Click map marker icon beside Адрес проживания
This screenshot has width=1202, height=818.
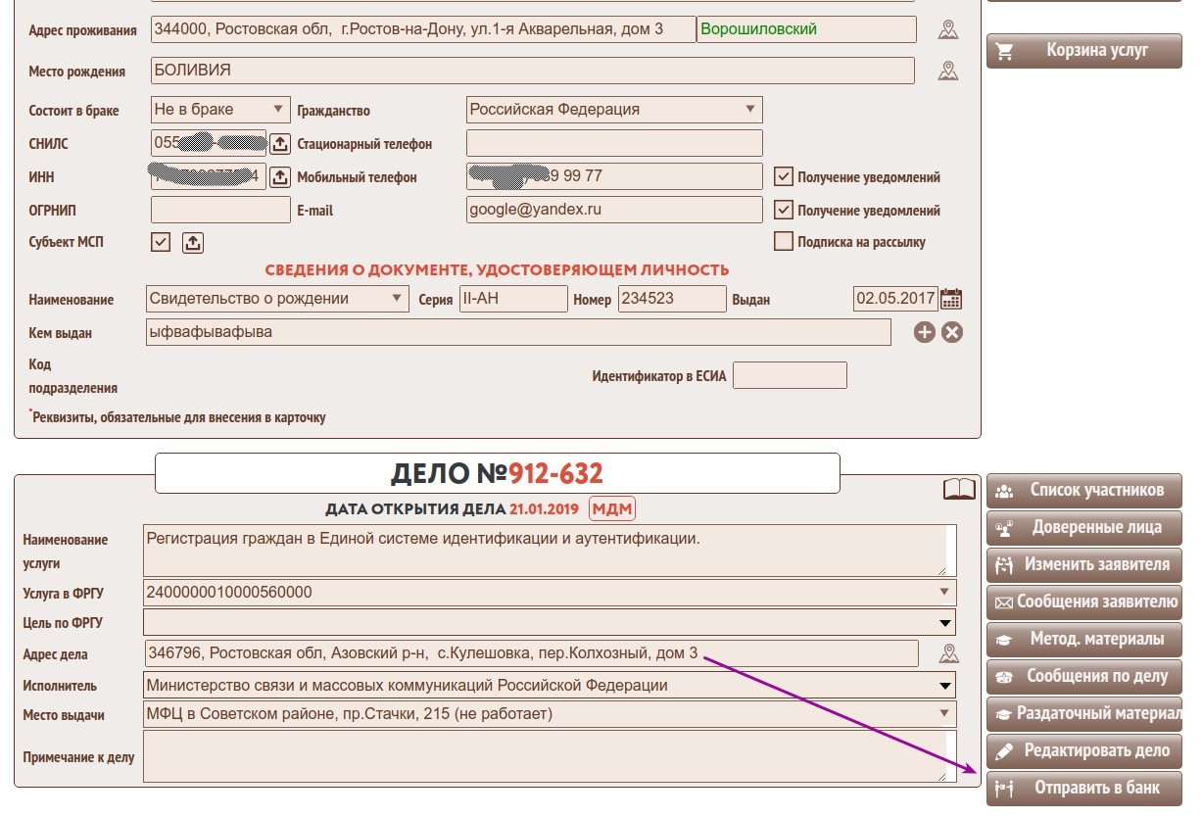coord(947,29)
